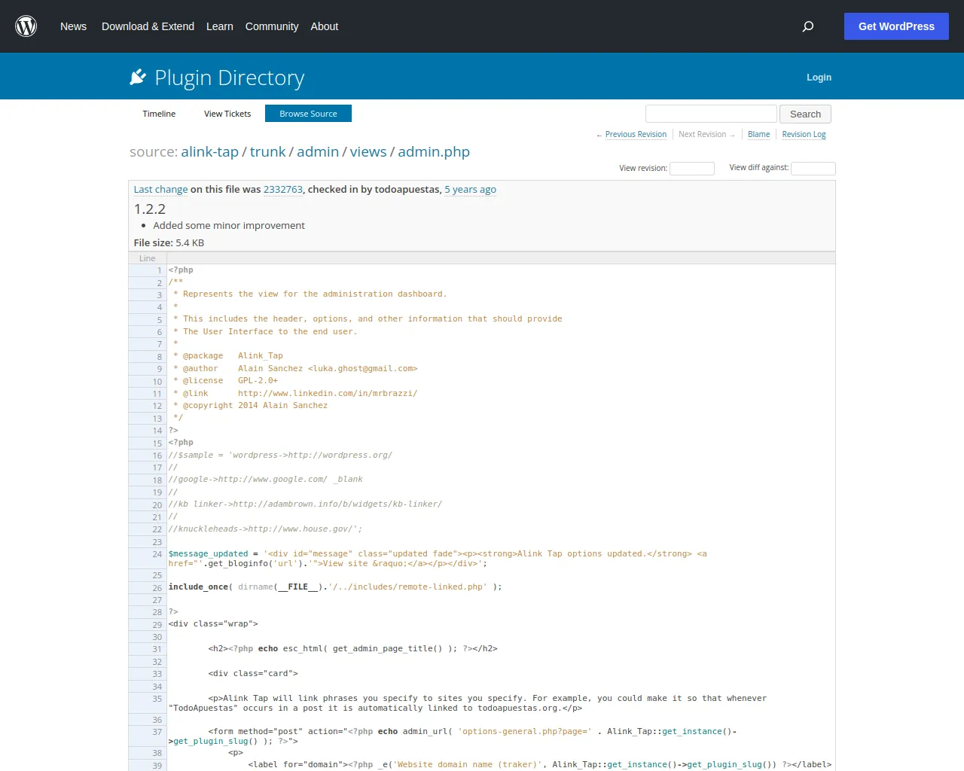Click 'Added some minor improvement' text
964x771 pixels.
pos(229,225)
